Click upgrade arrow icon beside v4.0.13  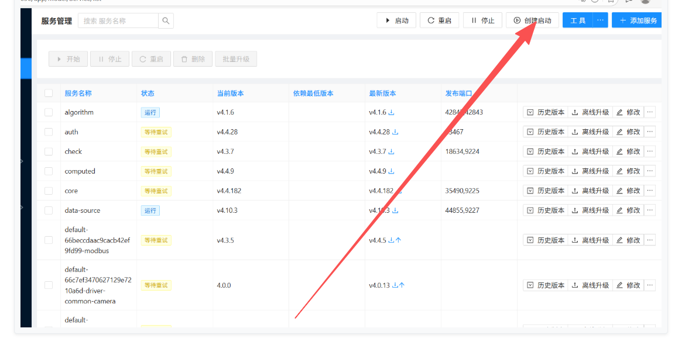(402, 285)
